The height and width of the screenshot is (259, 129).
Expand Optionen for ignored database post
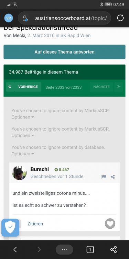coord(23,154)
